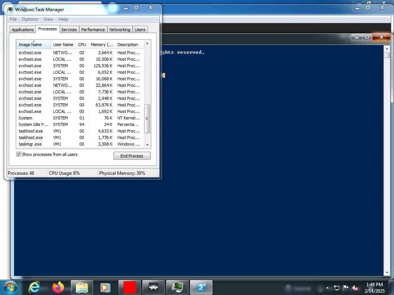Open the View menu in Task Manager
Viewport: 394px width, 295px height.
48,19
